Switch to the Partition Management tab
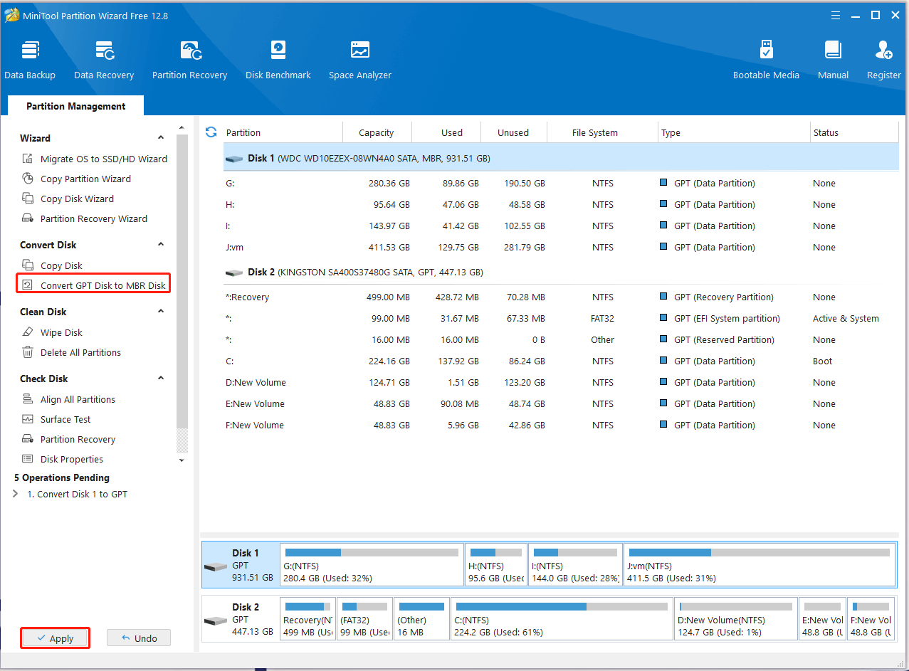This screenshot has width=909, height=671. tap(75, 106)
